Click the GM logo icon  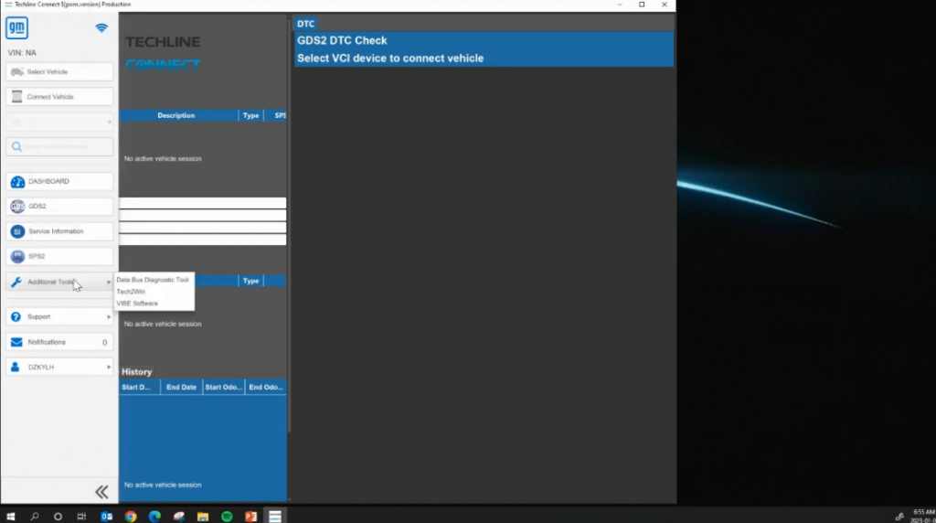click(16, 27)
